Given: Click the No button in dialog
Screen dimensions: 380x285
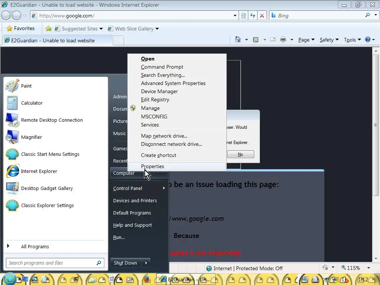Looking at the screenshot, I should tap(240, 154).
